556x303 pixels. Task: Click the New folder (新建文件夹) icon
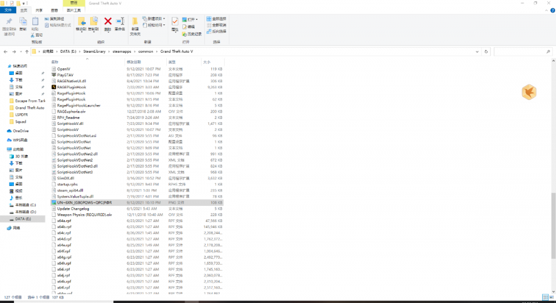click(x=135, y=22)
